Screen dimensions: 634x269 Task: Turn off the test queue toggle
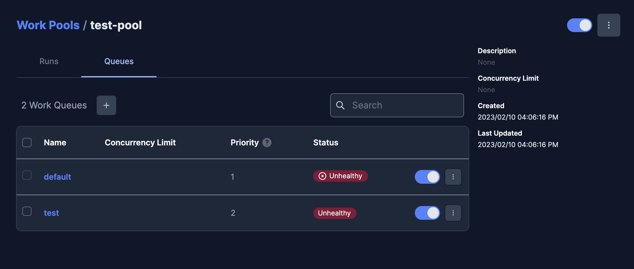click(427, 213)
